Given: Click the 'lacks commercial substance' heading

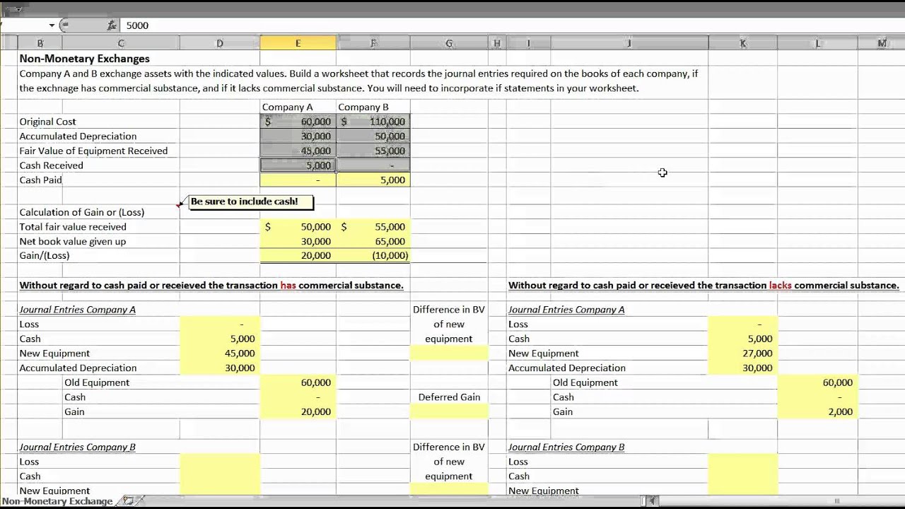Looking at the screenshot, I should [x=703, y=286].
